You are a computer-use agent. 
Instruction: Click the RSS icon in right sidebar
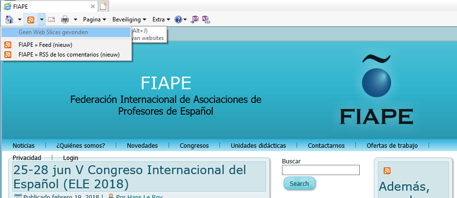click(387, 171)
